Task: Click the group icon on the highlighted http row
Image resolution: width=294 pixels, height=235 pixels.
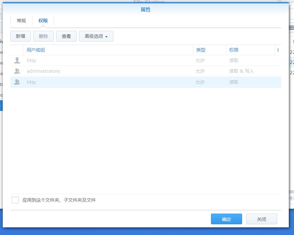Action: coord(17,82)
